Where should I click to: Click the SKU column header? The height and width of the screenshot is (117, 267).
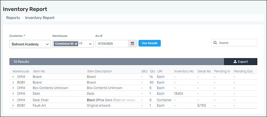click(x=144, y=71)
